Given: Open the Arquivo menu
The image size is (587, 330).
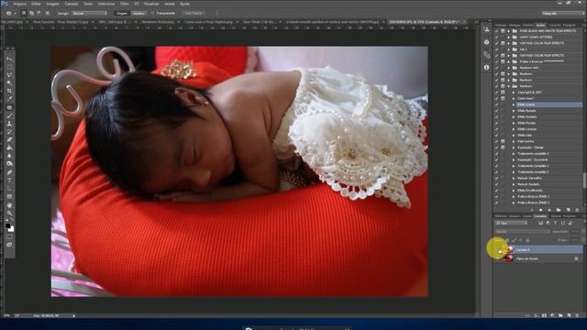Looking at the screenshot, I should click(x=19, y=4).
